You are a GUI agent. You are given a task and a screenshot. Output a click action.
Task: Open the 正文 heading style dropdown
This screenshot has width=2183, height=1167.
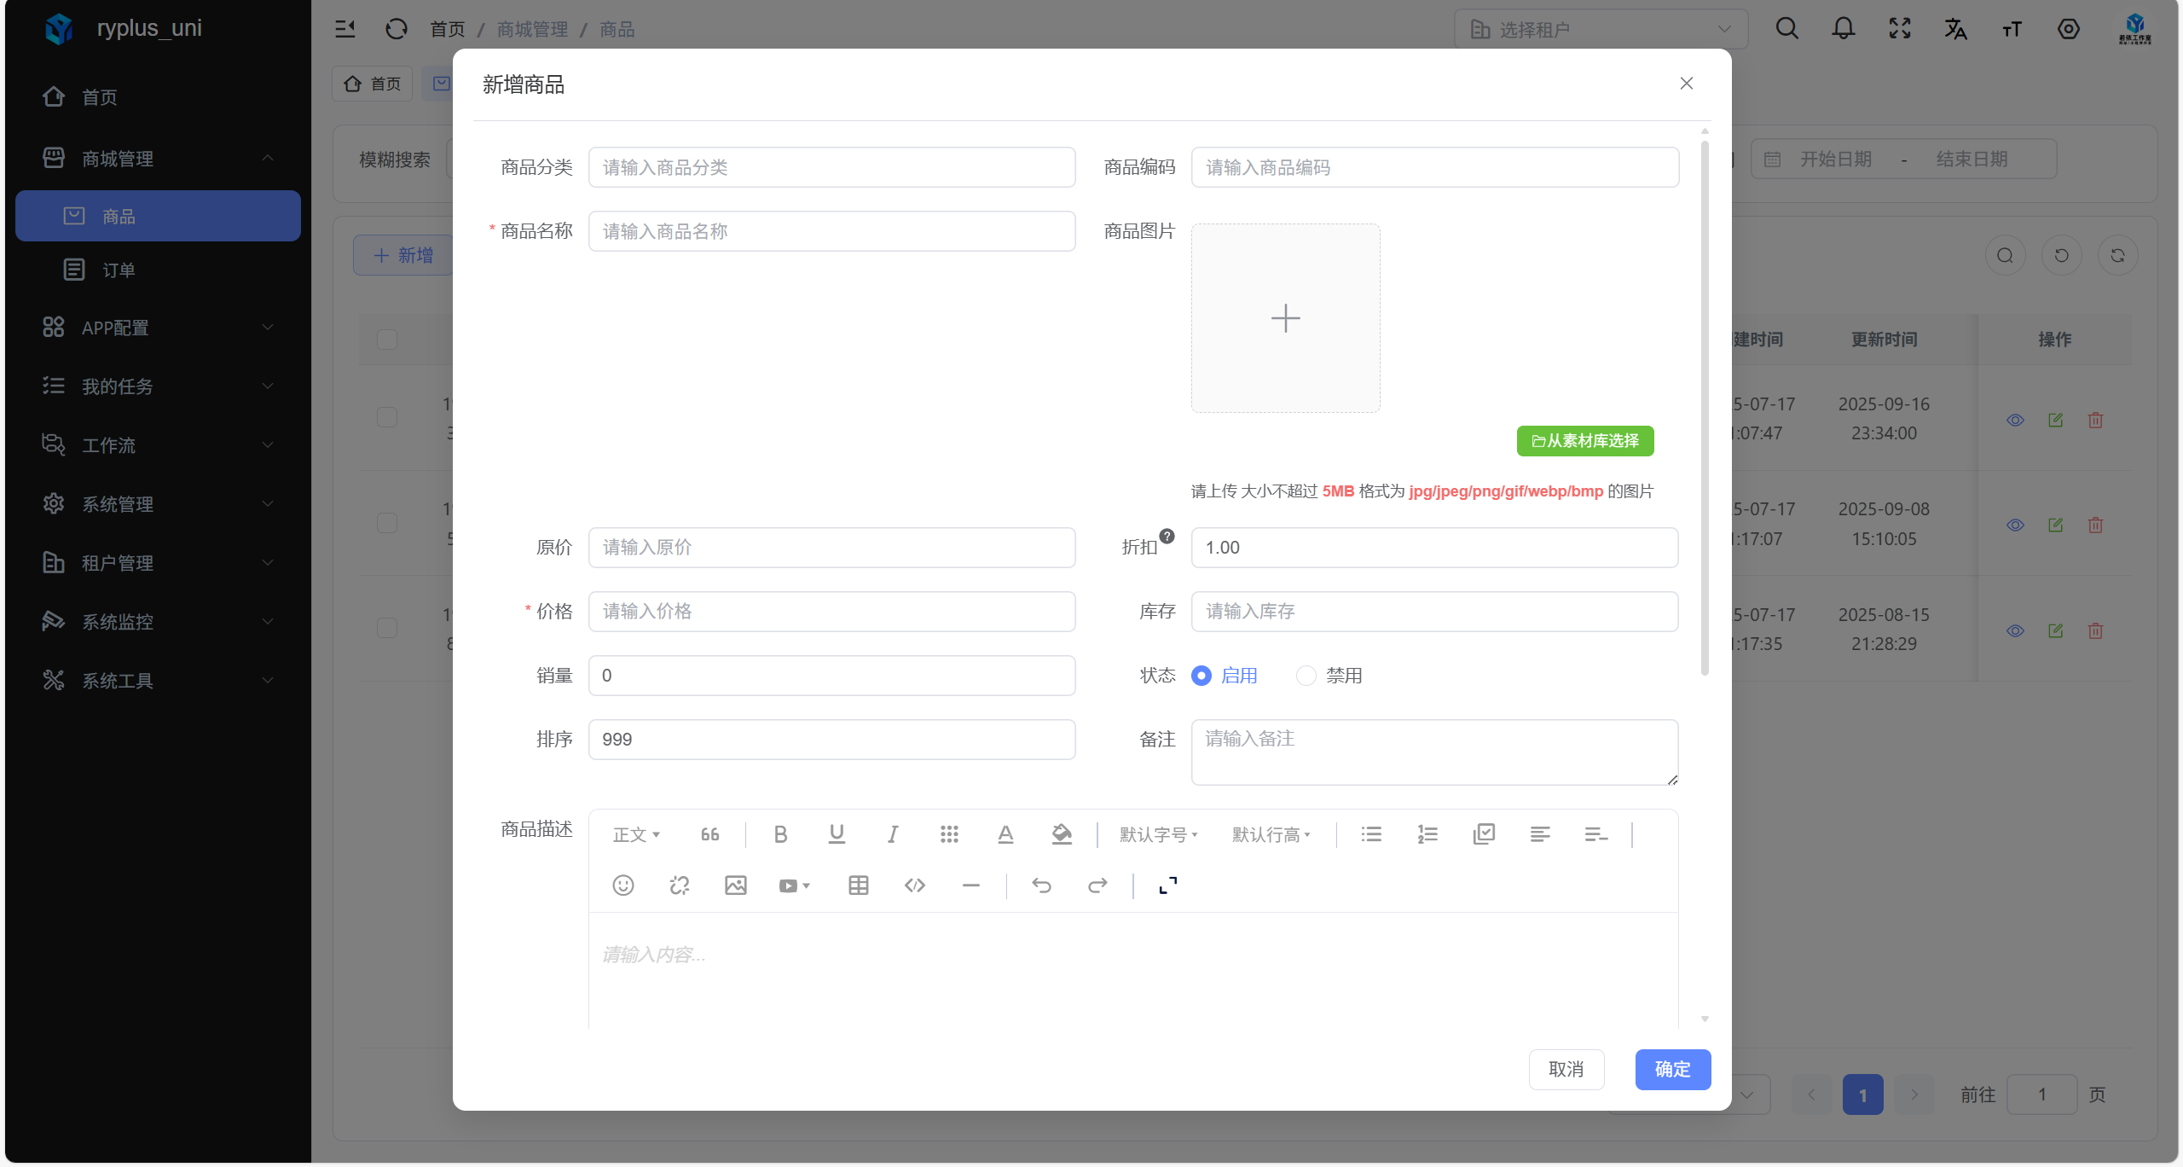coord(636,834)
